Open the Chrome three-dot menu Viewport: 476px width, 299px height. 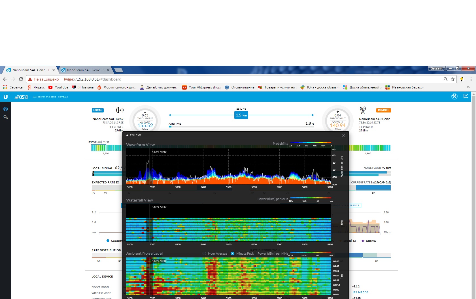click(x=471, y=79)
